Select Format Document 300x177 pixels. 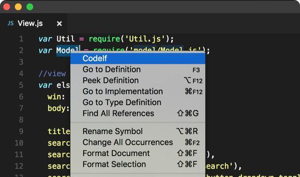point(138,153)
